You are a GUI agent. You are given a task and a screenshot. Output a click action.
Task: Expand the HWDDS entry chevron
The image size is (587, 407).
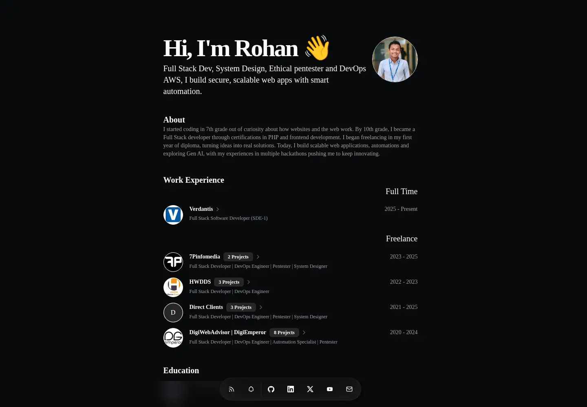tap(249, 282)
